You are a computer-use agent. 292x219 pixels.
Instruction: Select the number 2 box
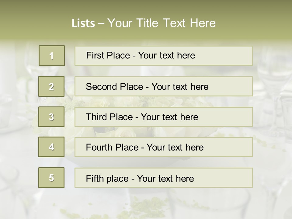(51, 86)
